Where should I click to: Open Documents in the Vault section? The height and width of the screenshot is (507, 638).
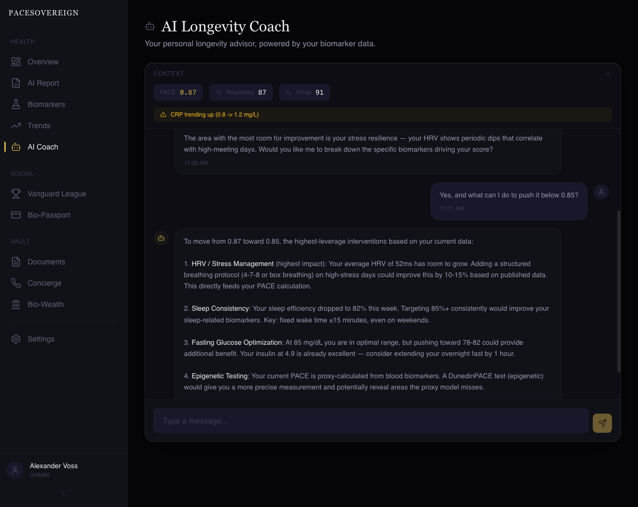coord(46,262)
